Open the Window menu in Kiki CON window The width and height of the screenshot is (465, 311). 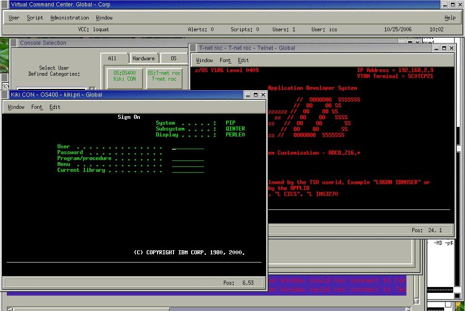click(16, 107)
